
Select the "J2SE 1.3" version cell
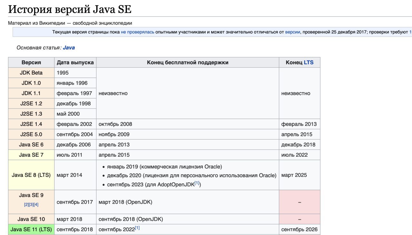pos(31,114)
